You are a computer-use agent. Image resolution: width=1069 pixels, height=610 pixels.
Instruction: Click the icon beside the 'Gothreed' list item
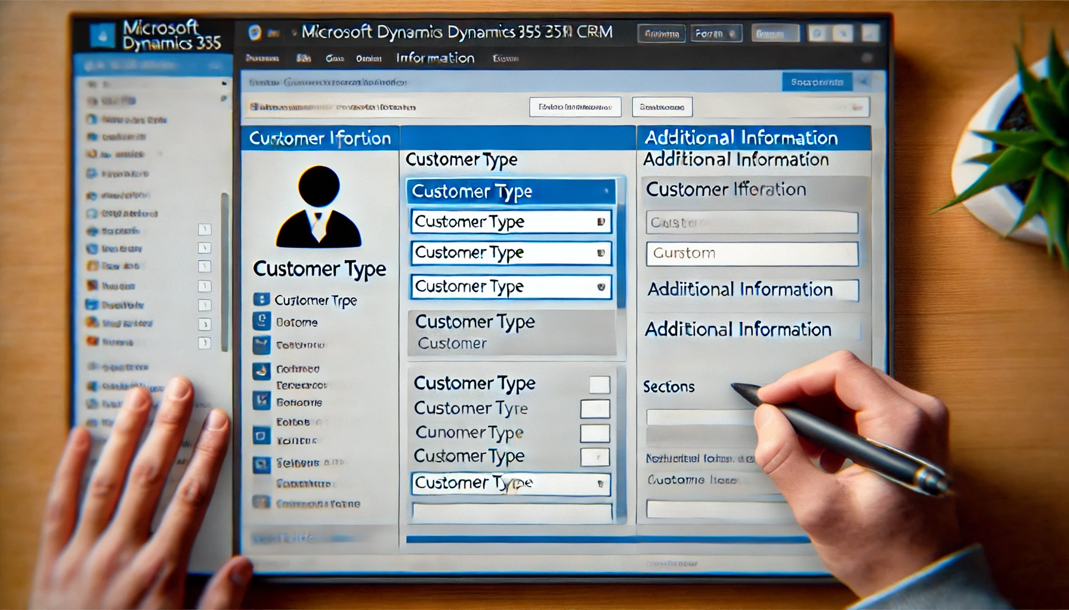point(261,371)
